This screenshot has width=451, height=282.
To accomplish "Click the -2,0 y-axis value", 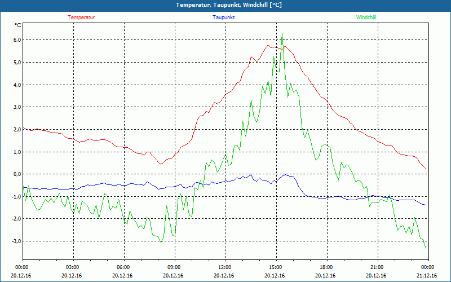I will point(16,219).
